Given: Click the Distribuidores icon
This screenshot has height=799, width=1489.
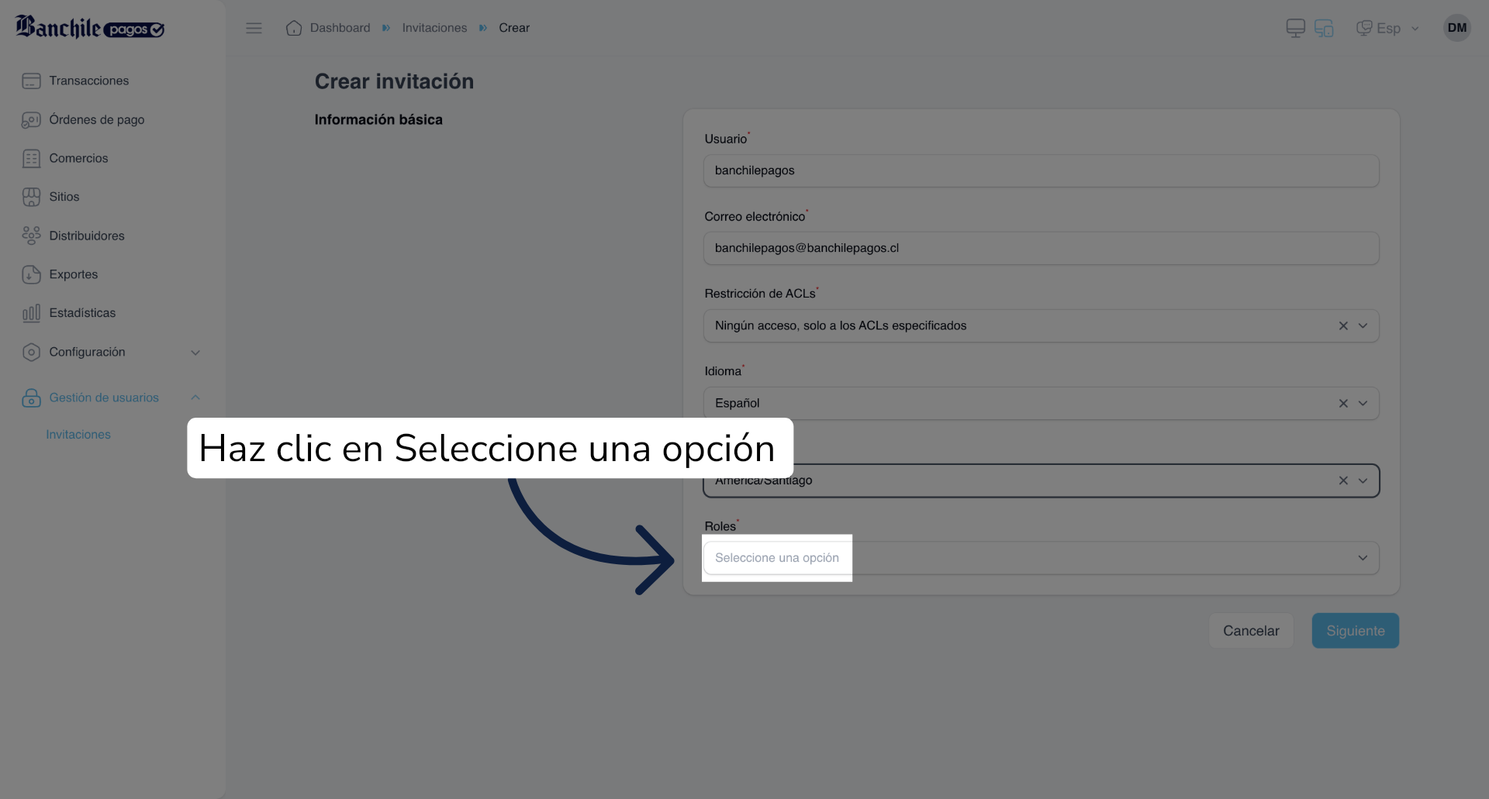Looking at the screenshot, I should click(x=31, y=236).
